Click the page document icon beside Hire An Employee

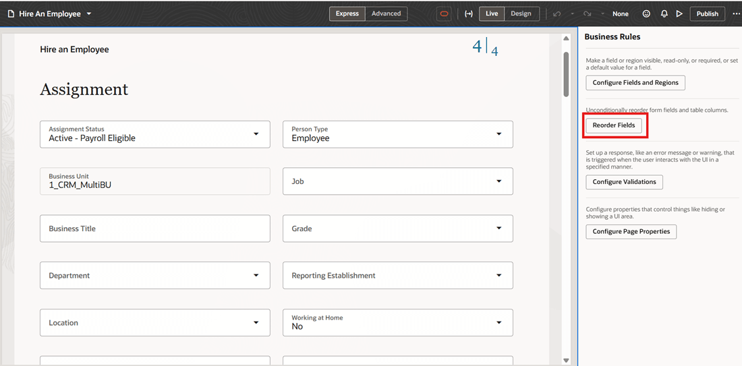point(11,13)
